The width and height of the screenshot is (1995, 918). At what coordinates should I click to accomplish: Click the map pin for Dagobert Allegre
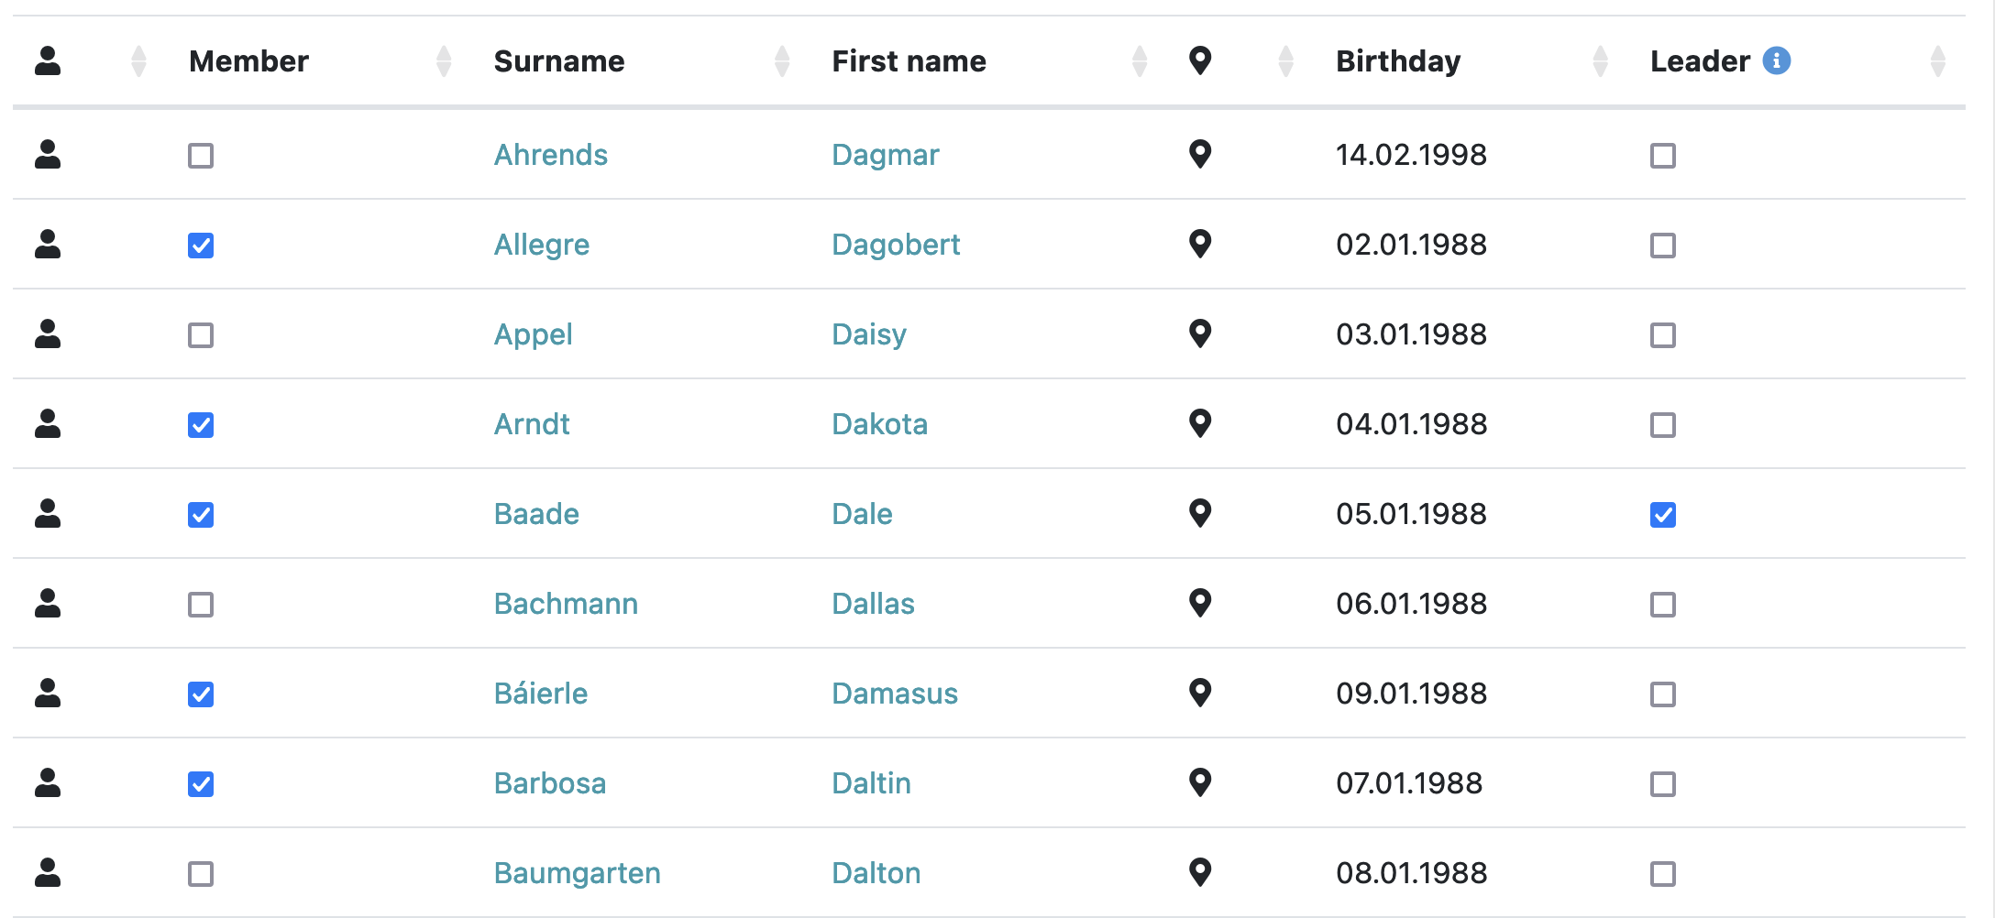[x=1199, y=244]
